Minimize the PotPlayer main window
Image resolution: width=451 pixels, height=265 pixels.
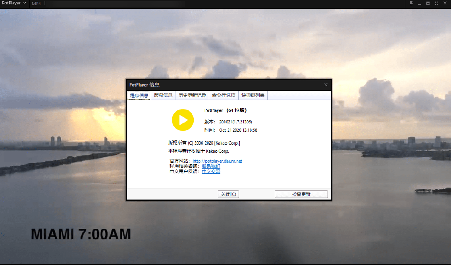[x=419, y=3]
